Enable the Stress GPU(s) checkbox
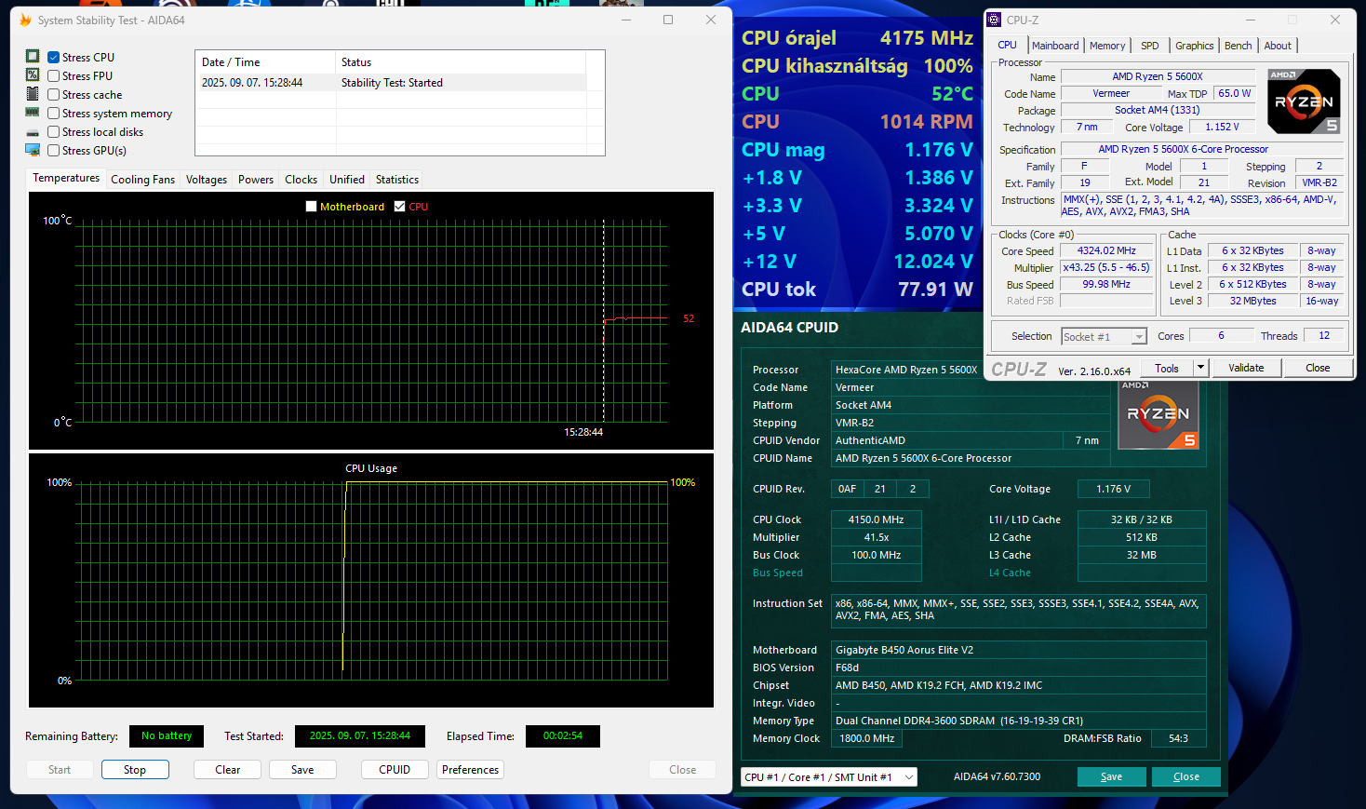Image resolution: width=1366 pixels, height=809 pixels. [x=54, y=151]
